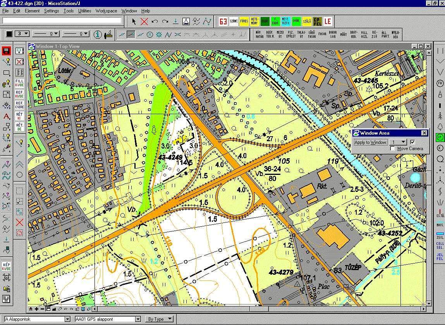Select the red letter A text tool

(6, 116)
